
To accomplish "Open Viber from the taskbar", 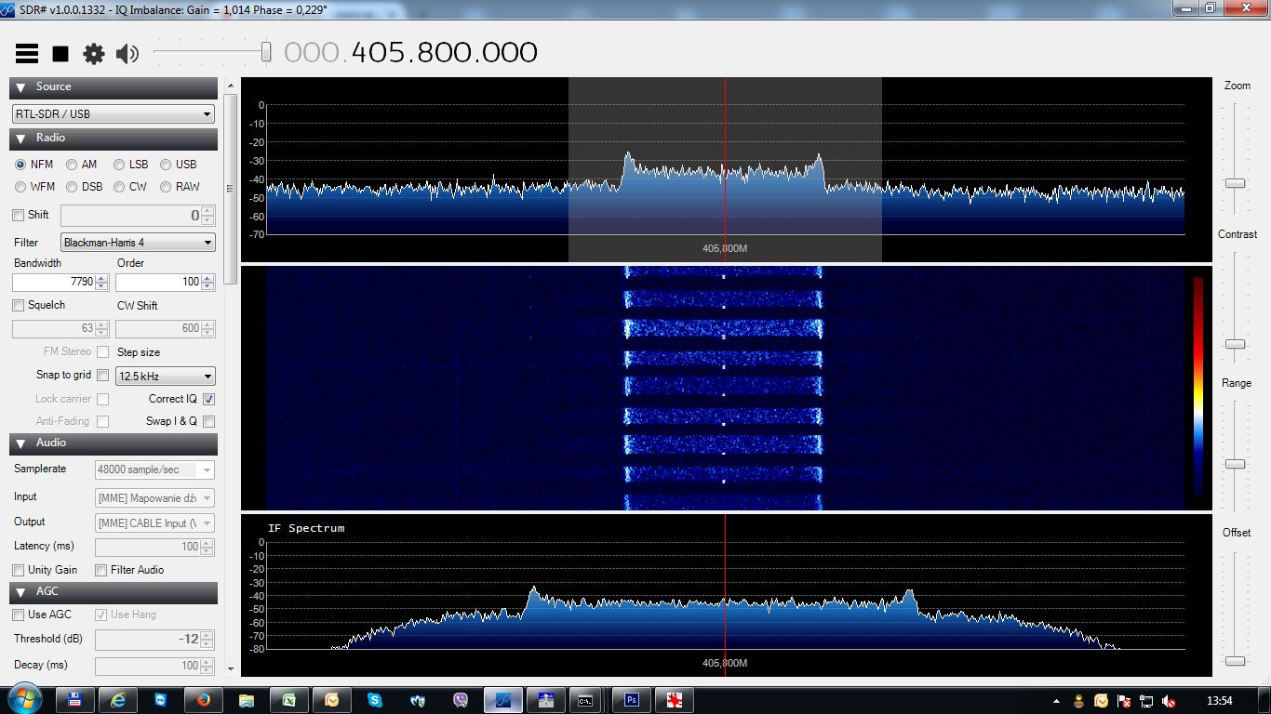I will (461, 700).
